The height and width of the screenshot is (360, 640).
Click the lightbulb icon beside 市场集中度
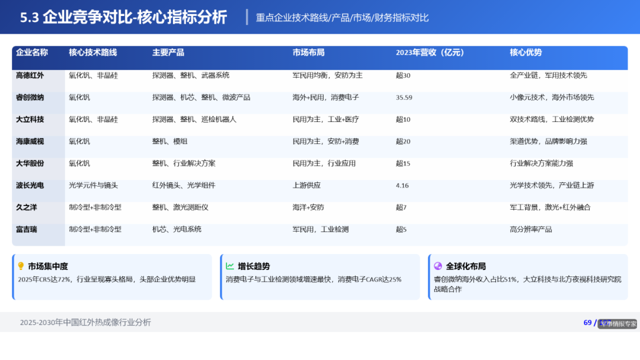click(x=22, y=266)
